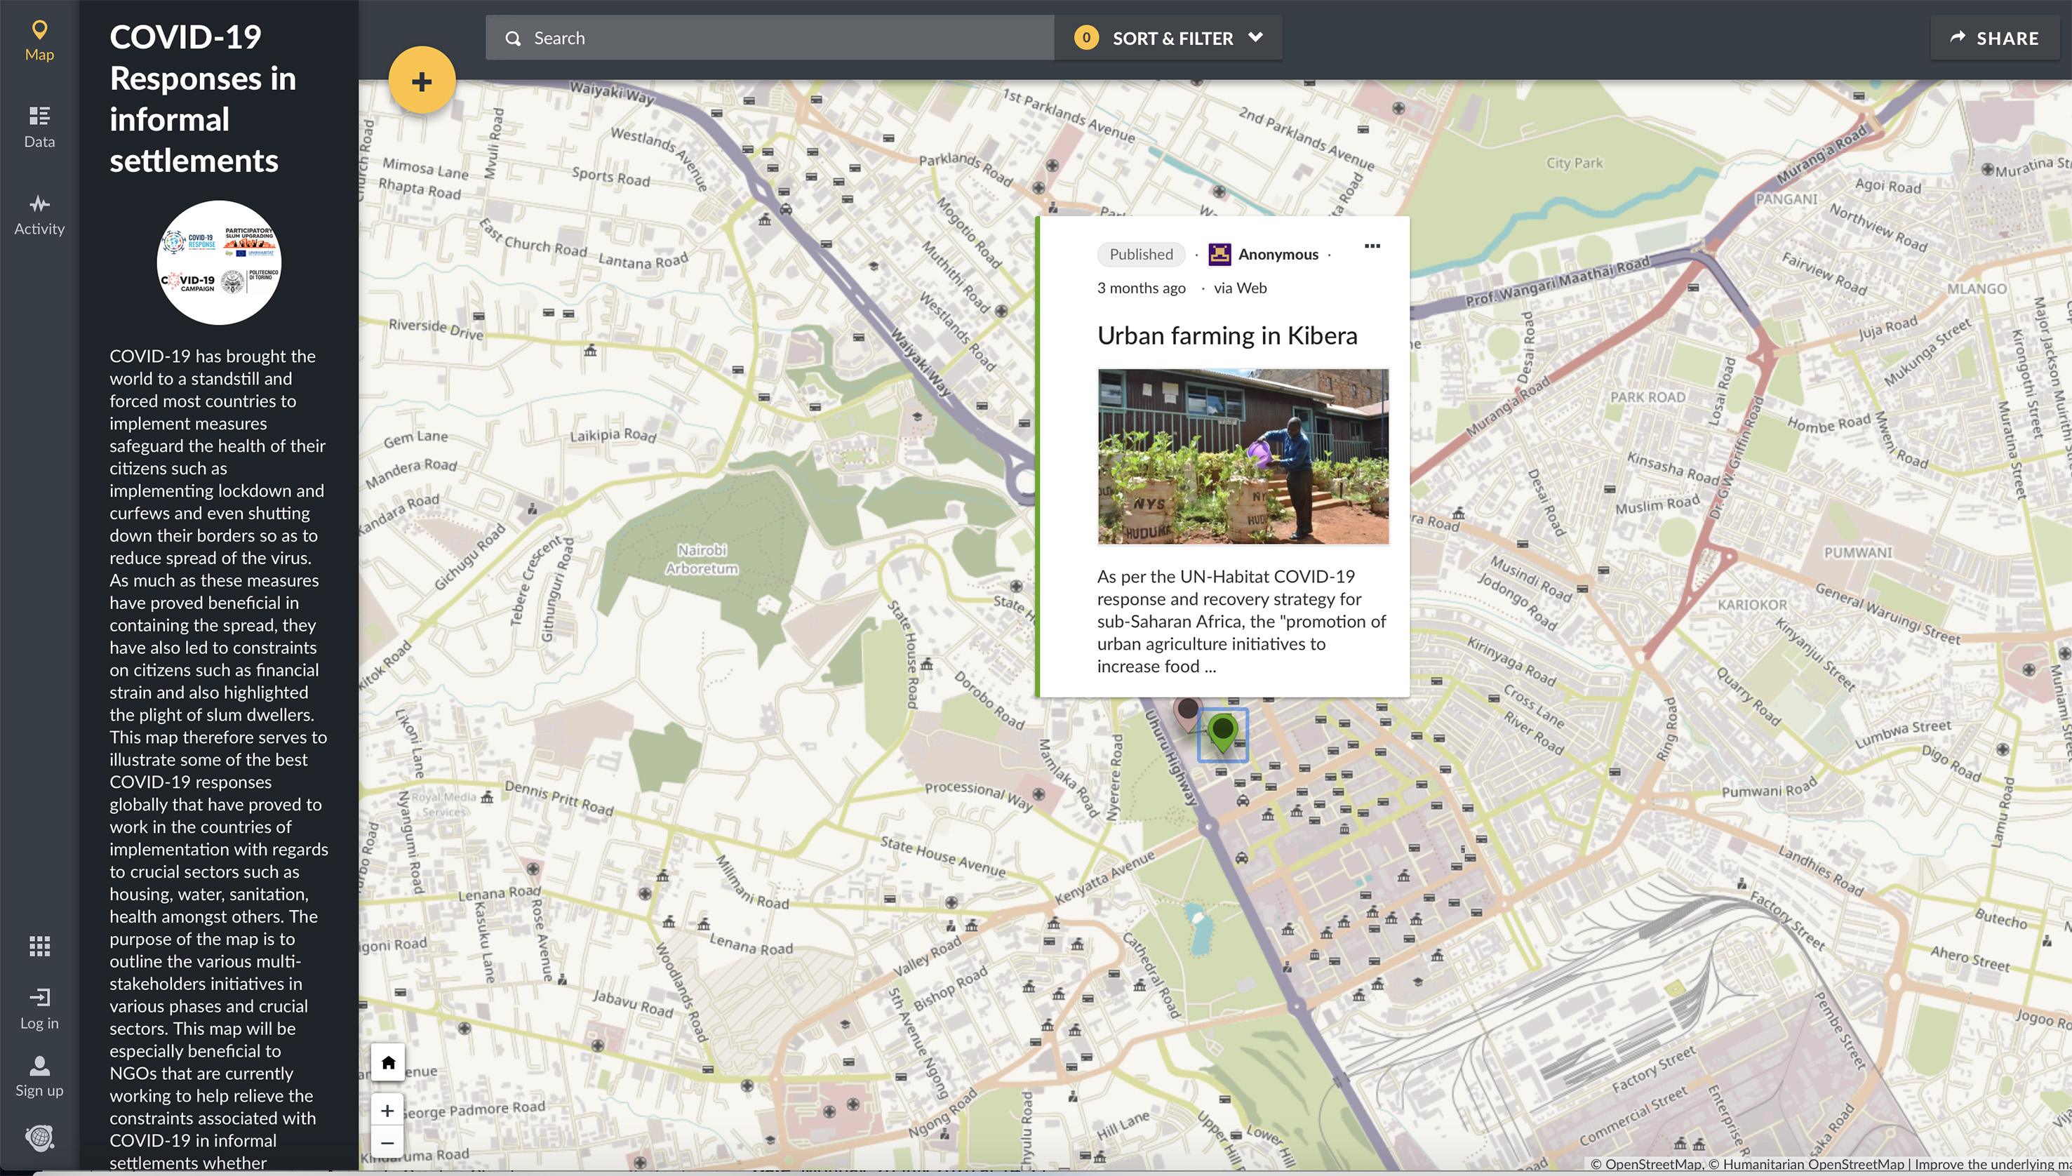Click the post description text excerpt
Viewport: 2072px width, 1176px height.
pyautogui.click(x=1241, y=621)
